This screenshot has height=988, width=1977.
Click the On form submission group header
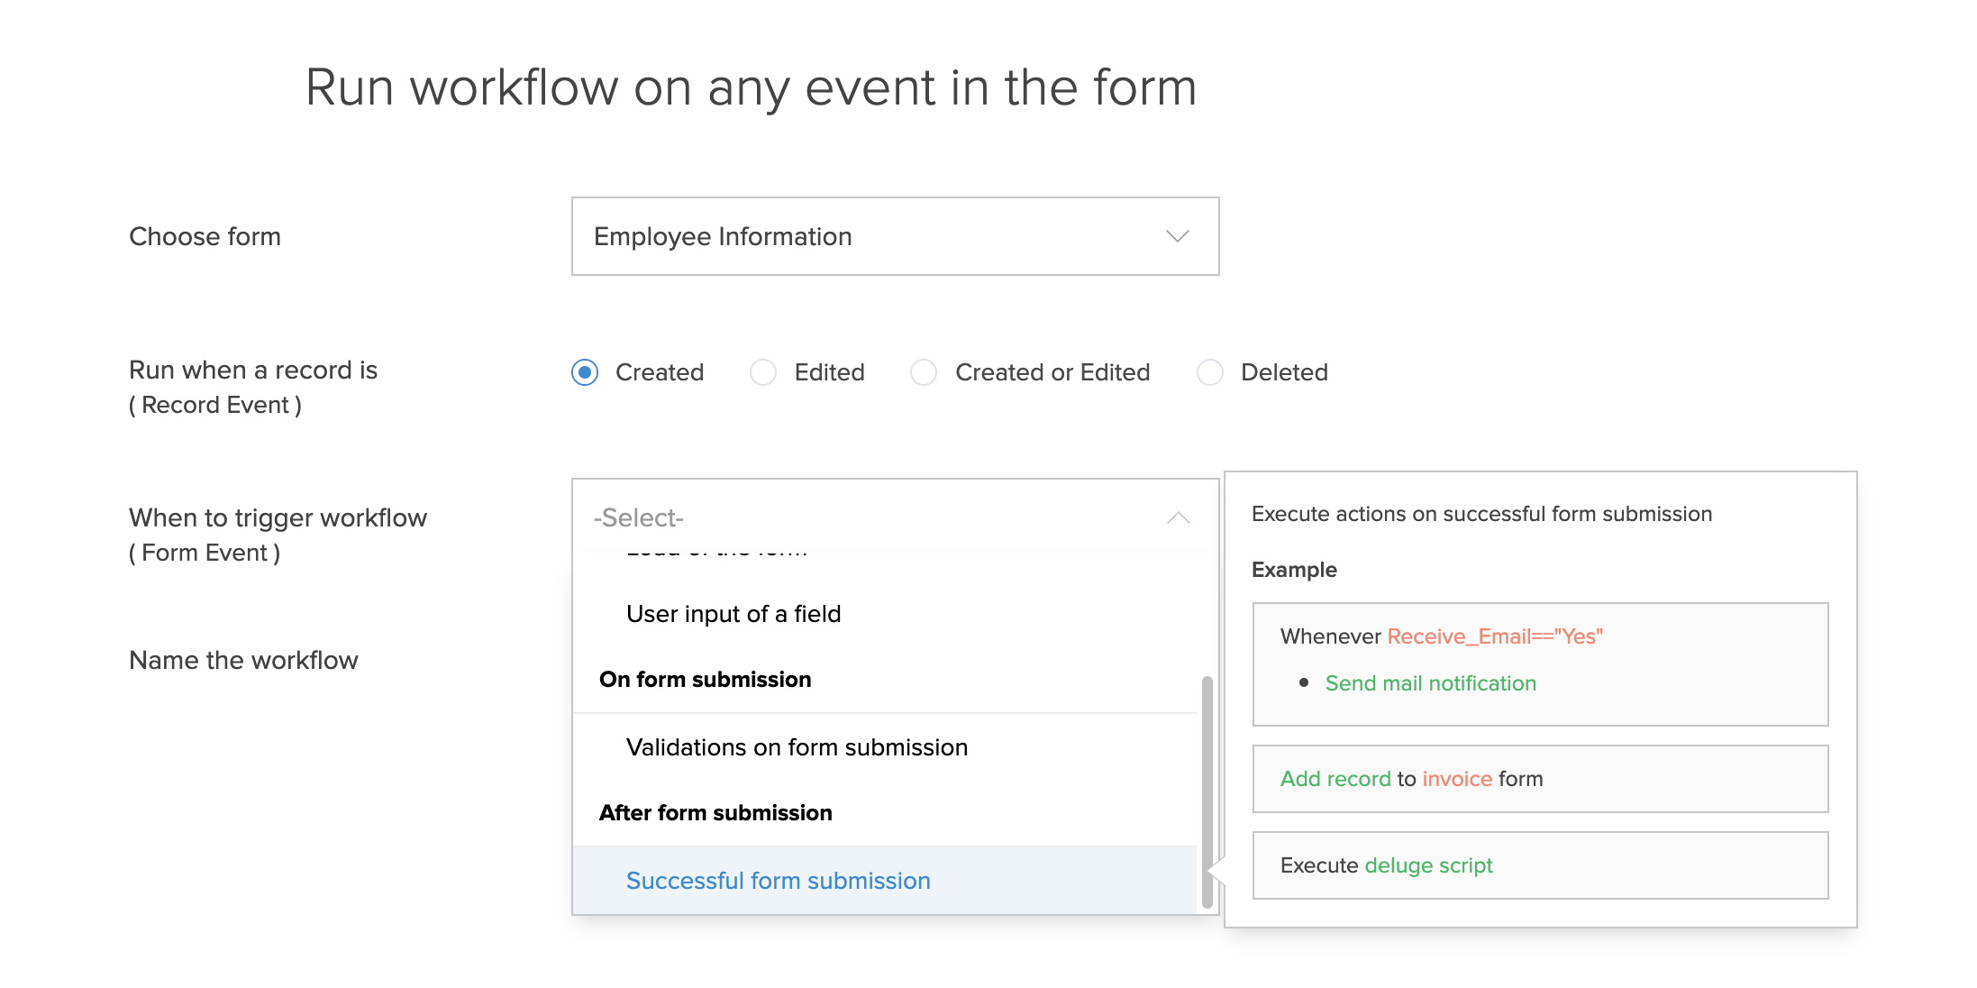point(705,680)
